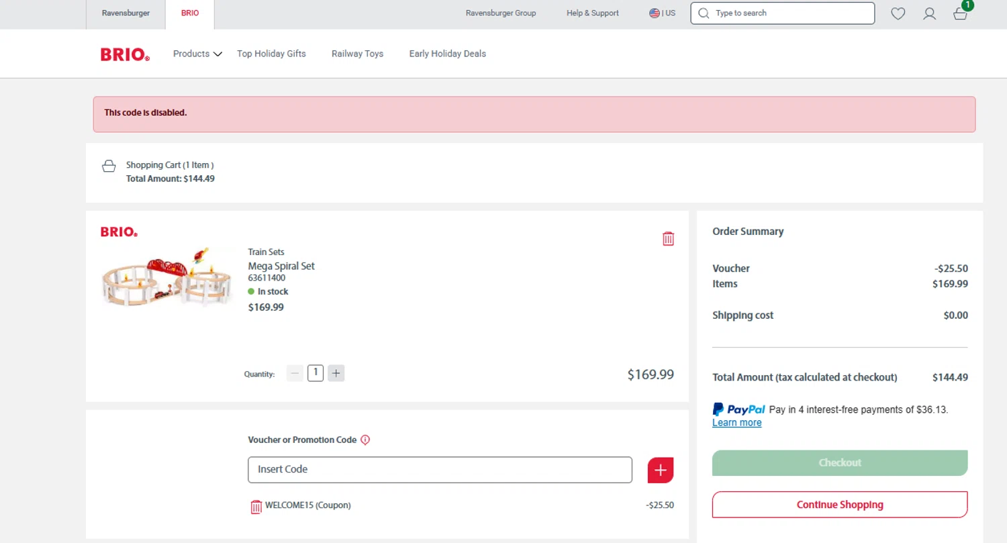Open Help & Support link
Viewport: 1007px width, 543px height.
pos(593,13)
